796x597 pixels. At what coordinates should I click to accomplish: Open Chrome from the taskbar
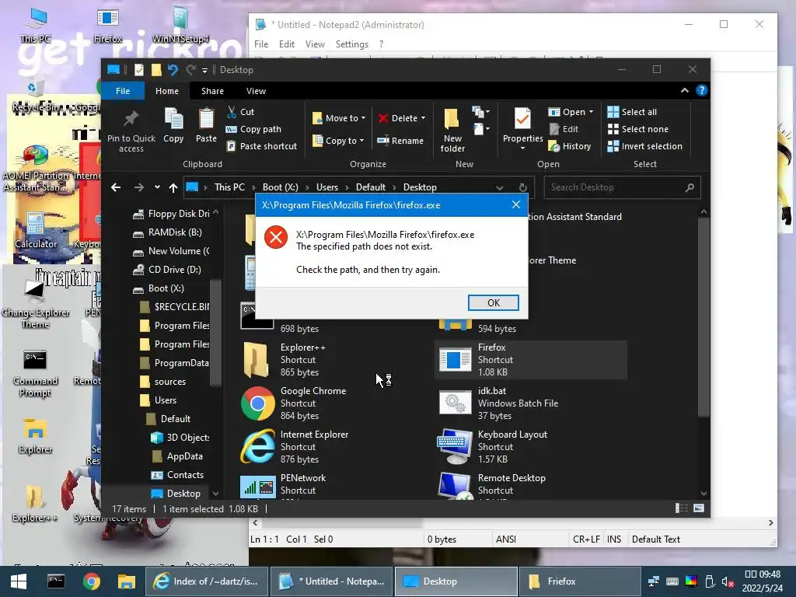(x=92, y=581)
